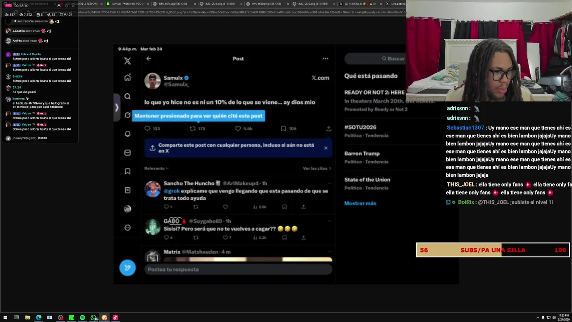Image resolution: width=572 pixels, height=322 pixels.
Task: Switch to the IMG_0522.png browser tab
Action: click(x=220, y=4)
